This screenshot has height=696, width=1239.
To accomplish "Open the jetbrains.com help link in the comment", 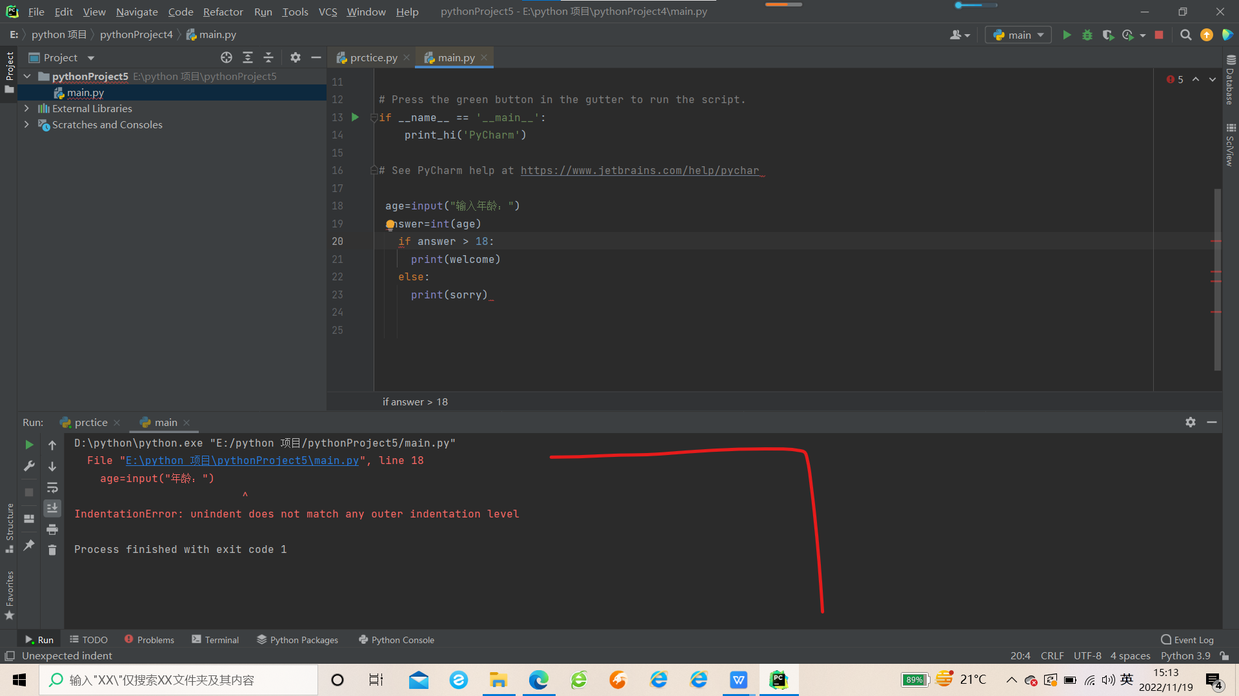I will pyautogui.click(x=640, y=170).
